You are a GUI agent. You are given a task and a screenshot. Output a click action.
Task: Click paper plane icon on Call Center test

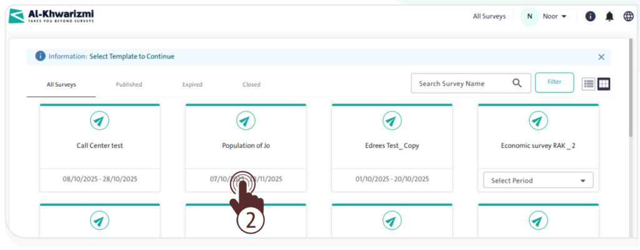(x=100, y=121)
